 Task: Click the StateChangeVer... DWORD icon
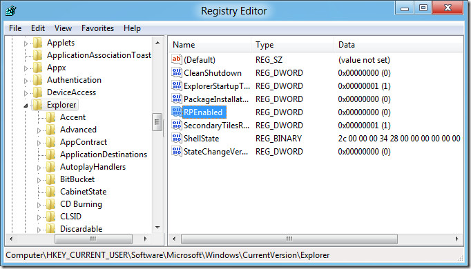(x=177, y=152)
